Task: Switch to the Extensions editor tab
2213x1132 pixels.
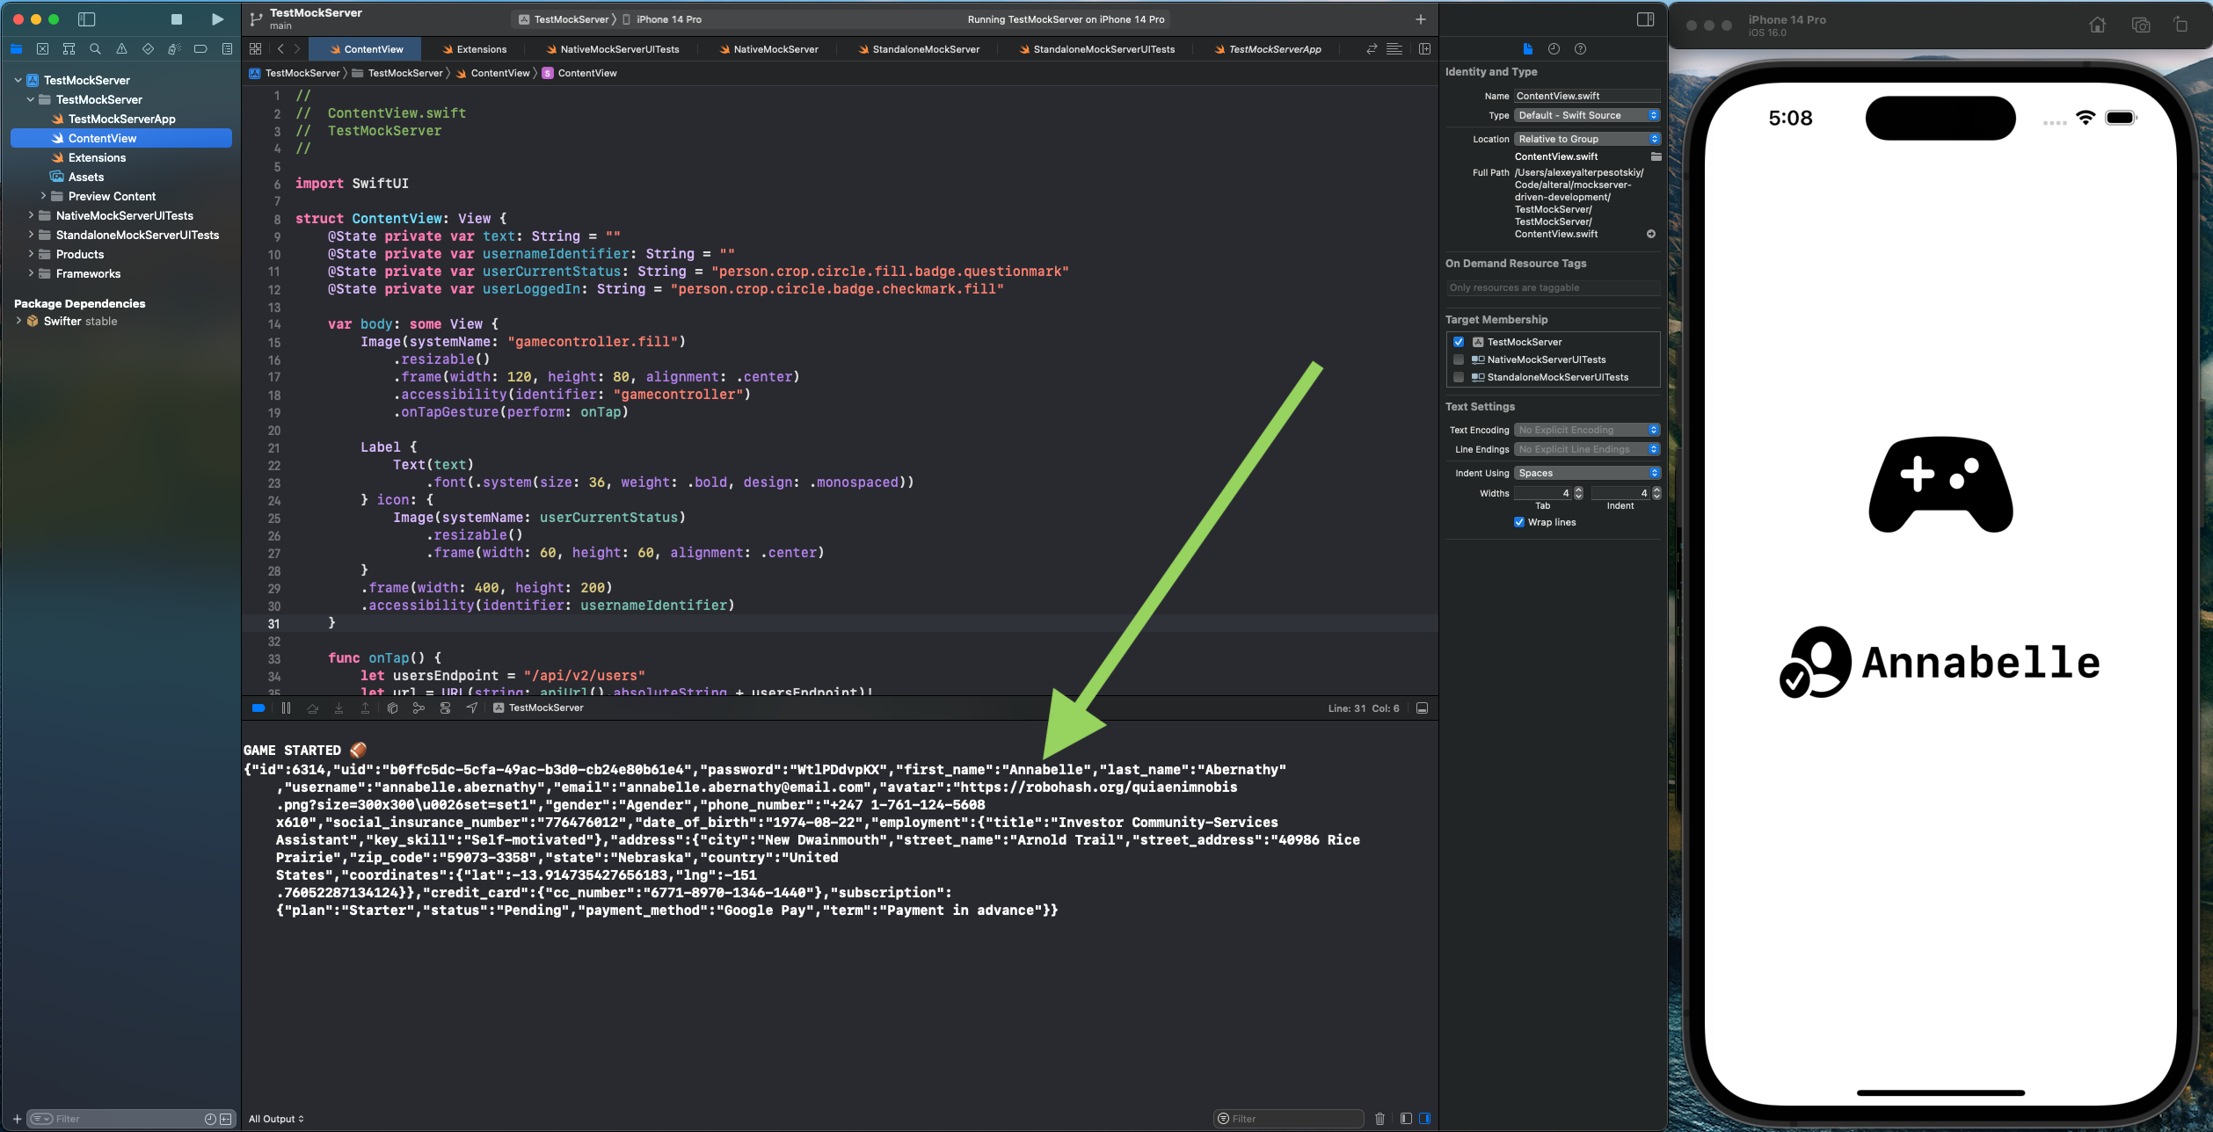Action: (x=481, y=49)
